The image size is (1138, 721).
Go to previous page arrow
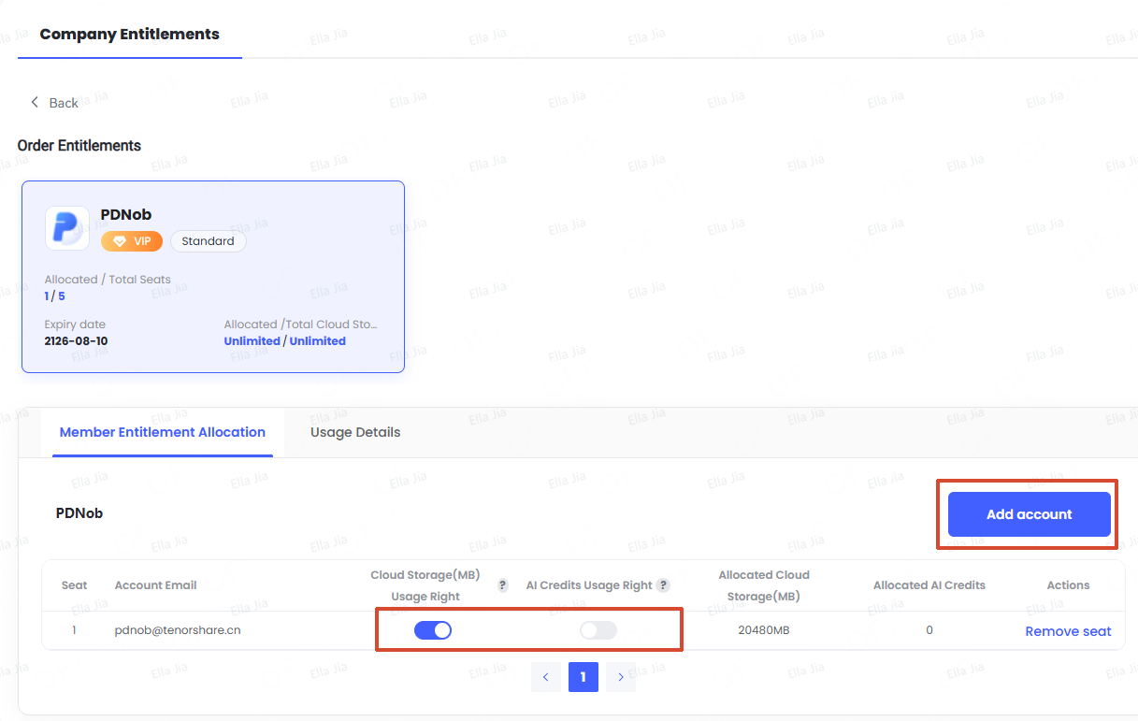coord(546,677)
